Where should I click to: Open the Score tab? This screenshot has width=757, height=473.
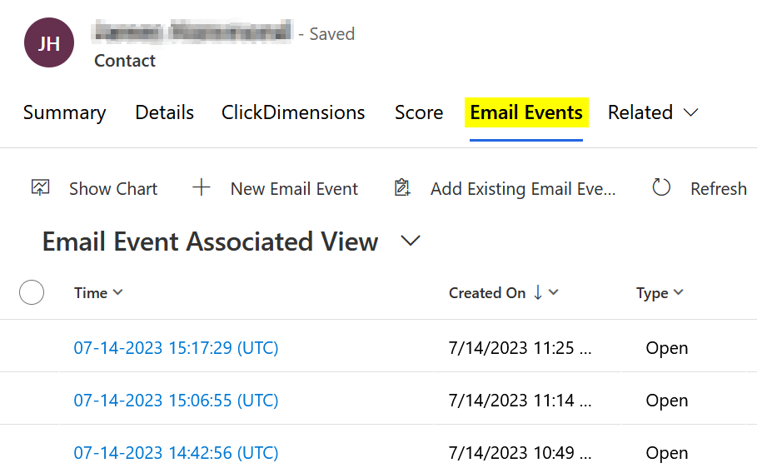click(x=419, y=112)
